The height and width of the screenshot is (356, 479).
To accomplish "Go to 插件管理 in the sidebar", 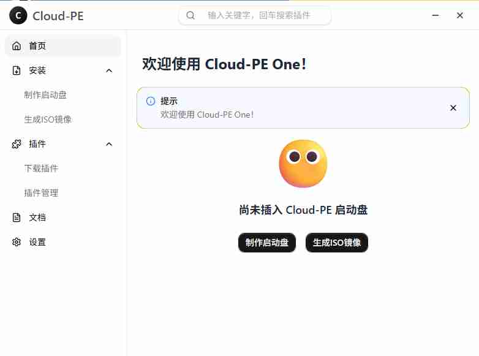I will [x=41, y=193].
